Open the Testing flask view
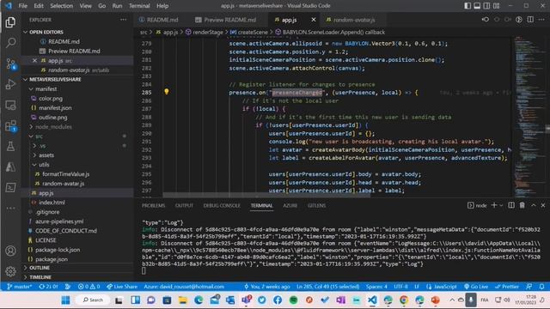Viewport: 550px width, 309px height. click(x=10, y=147)
